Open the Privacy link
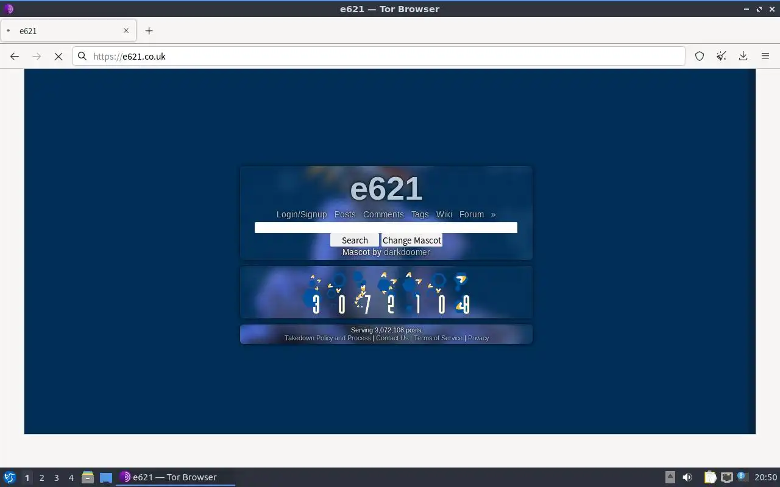 [x=478, y=338]
